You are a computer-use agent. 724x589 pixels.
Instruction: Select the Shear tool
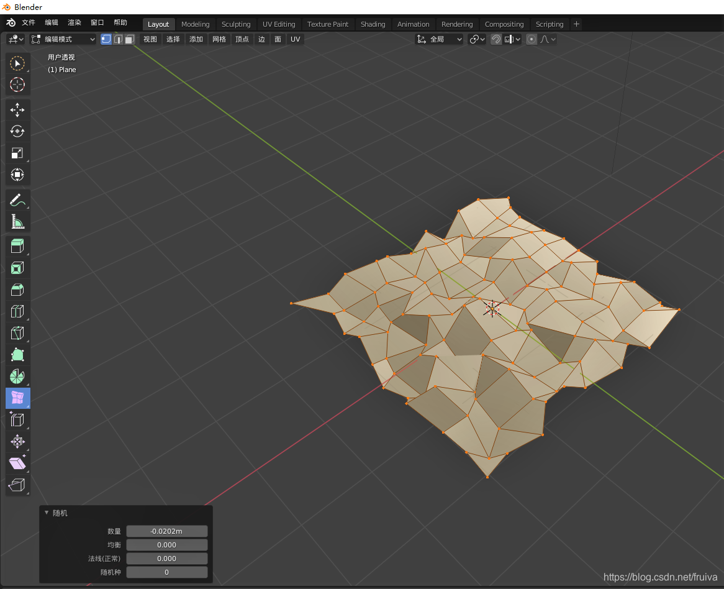tap(17, 463)
